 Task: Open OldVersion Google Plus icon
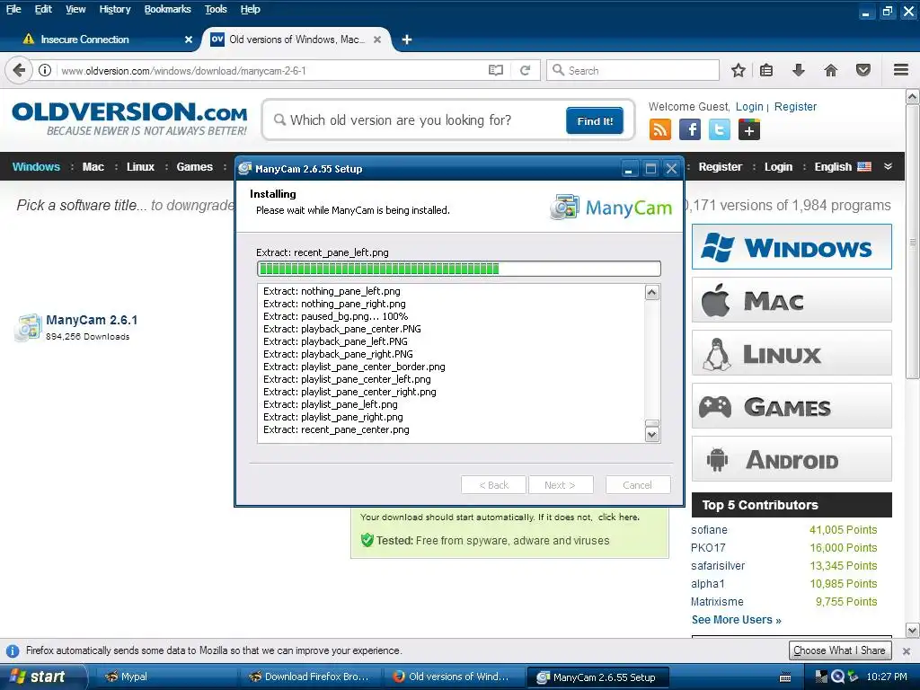pyautogui.click(x=749, y=129)
